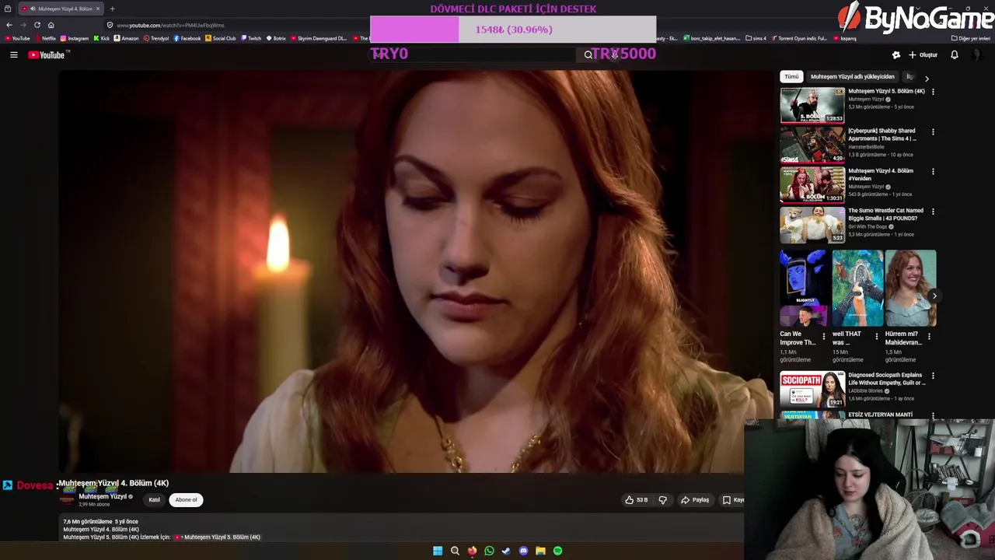This screenshot has width=995, height=560.
Task: Click the browser back arrow
Action: click(9, 25)
